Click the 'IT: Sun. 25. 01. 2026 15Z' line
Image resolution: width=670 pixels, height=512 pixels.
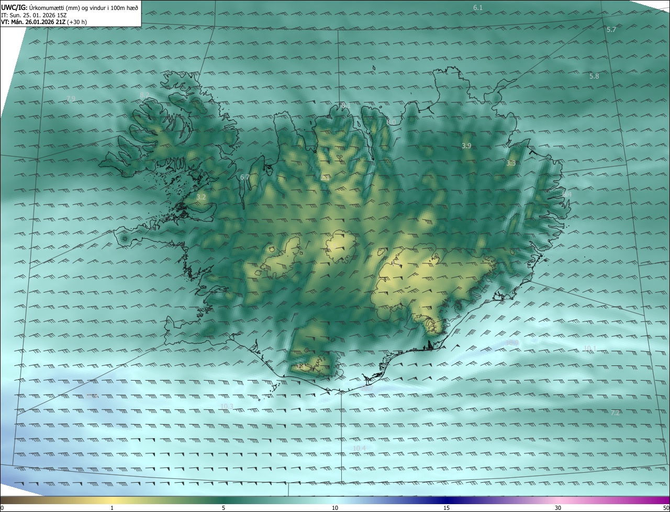pos(33,15)
